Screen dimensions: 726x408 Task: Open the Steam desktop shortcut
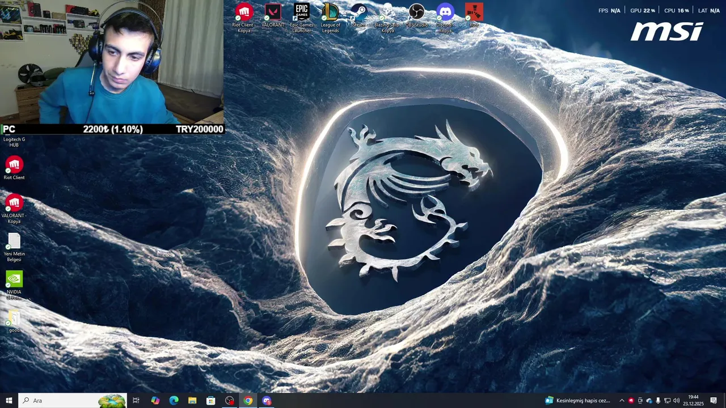358,16
